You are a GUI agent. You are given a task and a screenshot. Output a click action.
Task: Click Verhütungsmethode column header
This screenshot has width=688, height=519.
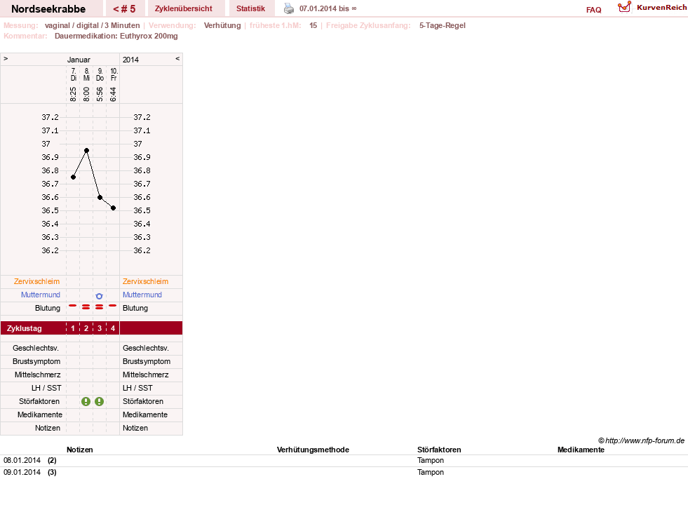pos(313,450)
